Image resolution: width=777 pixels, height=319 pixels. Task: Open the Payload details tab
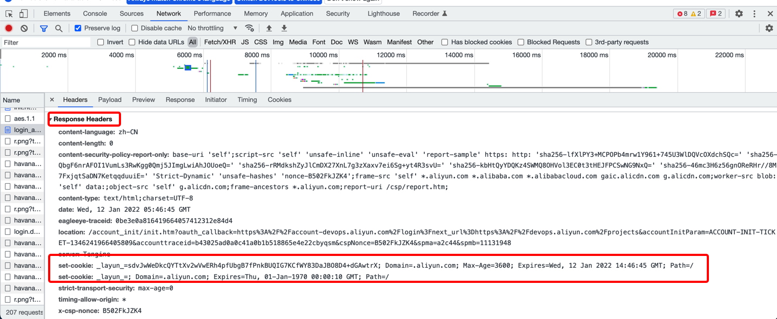(110, 100)
